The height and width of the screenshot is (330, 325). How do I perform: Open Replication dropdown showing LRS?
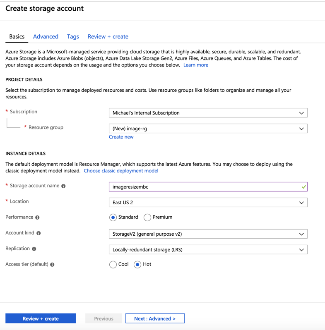208,250
